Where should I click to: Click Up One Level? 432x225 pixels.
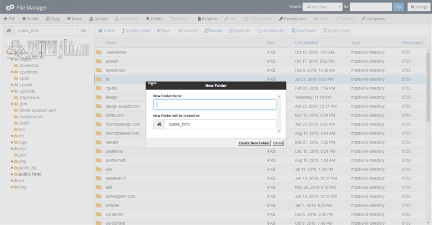[x=136, y=30]
